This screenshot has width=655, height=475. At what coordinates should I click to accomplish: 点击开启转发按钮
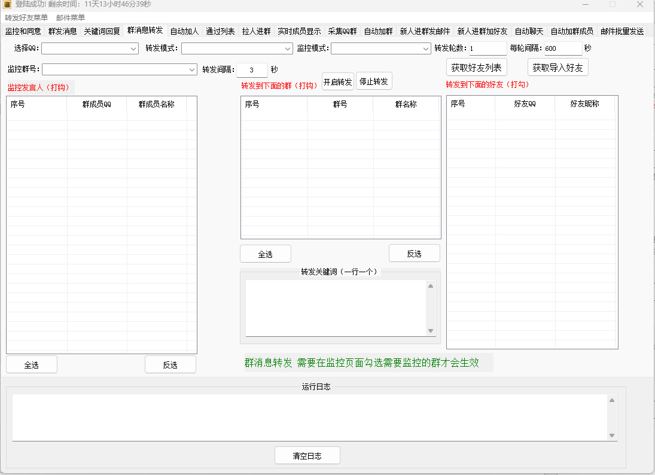pyautogui.click(x=336, y=81)
